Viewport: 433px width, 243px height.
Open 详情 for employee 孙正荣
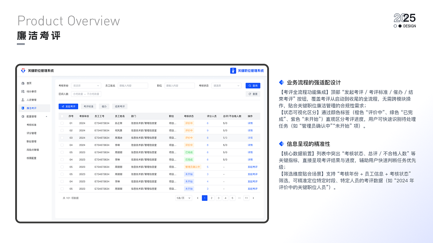pos(250,123)
